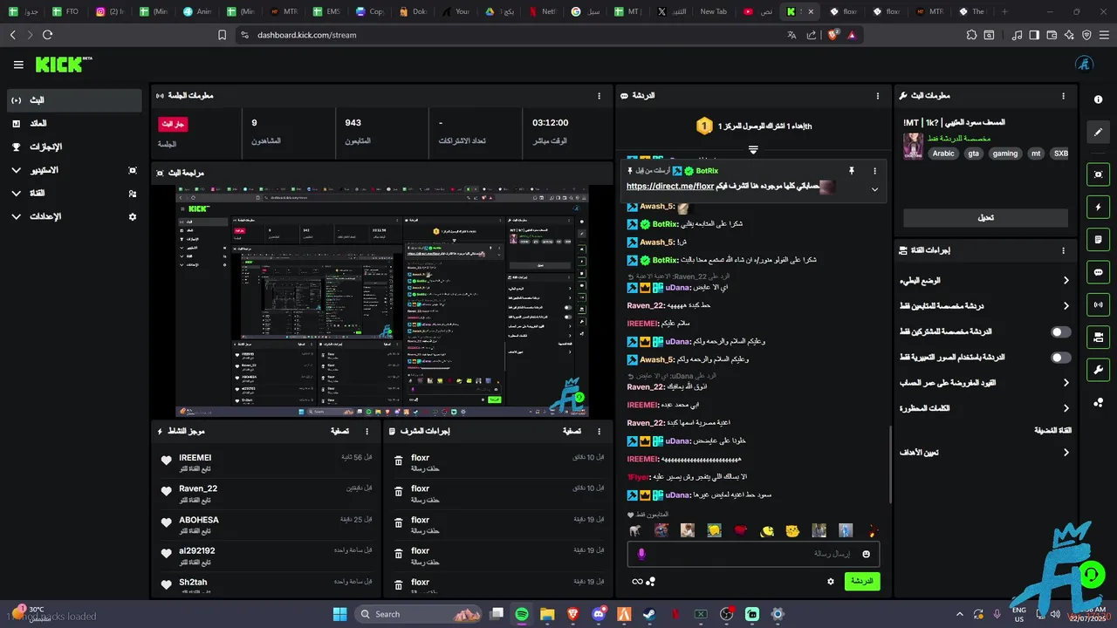Open the Windows Start button
Screen dimensions: 1117x628
click(x=340, y=614)
